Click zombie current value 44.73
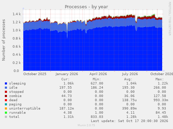 click(66, 96)
